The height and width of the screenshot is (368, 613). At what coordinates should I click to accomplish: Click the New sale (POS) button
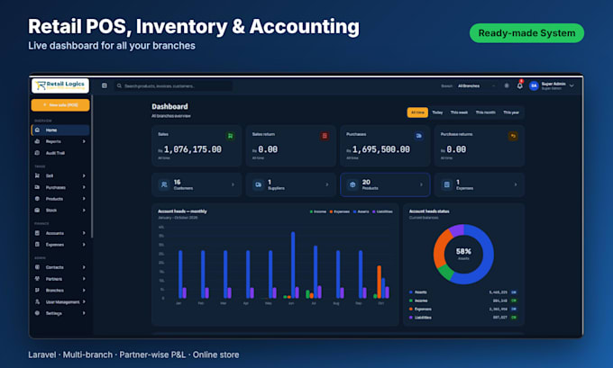pyautogui.click(x=60, y=105)
